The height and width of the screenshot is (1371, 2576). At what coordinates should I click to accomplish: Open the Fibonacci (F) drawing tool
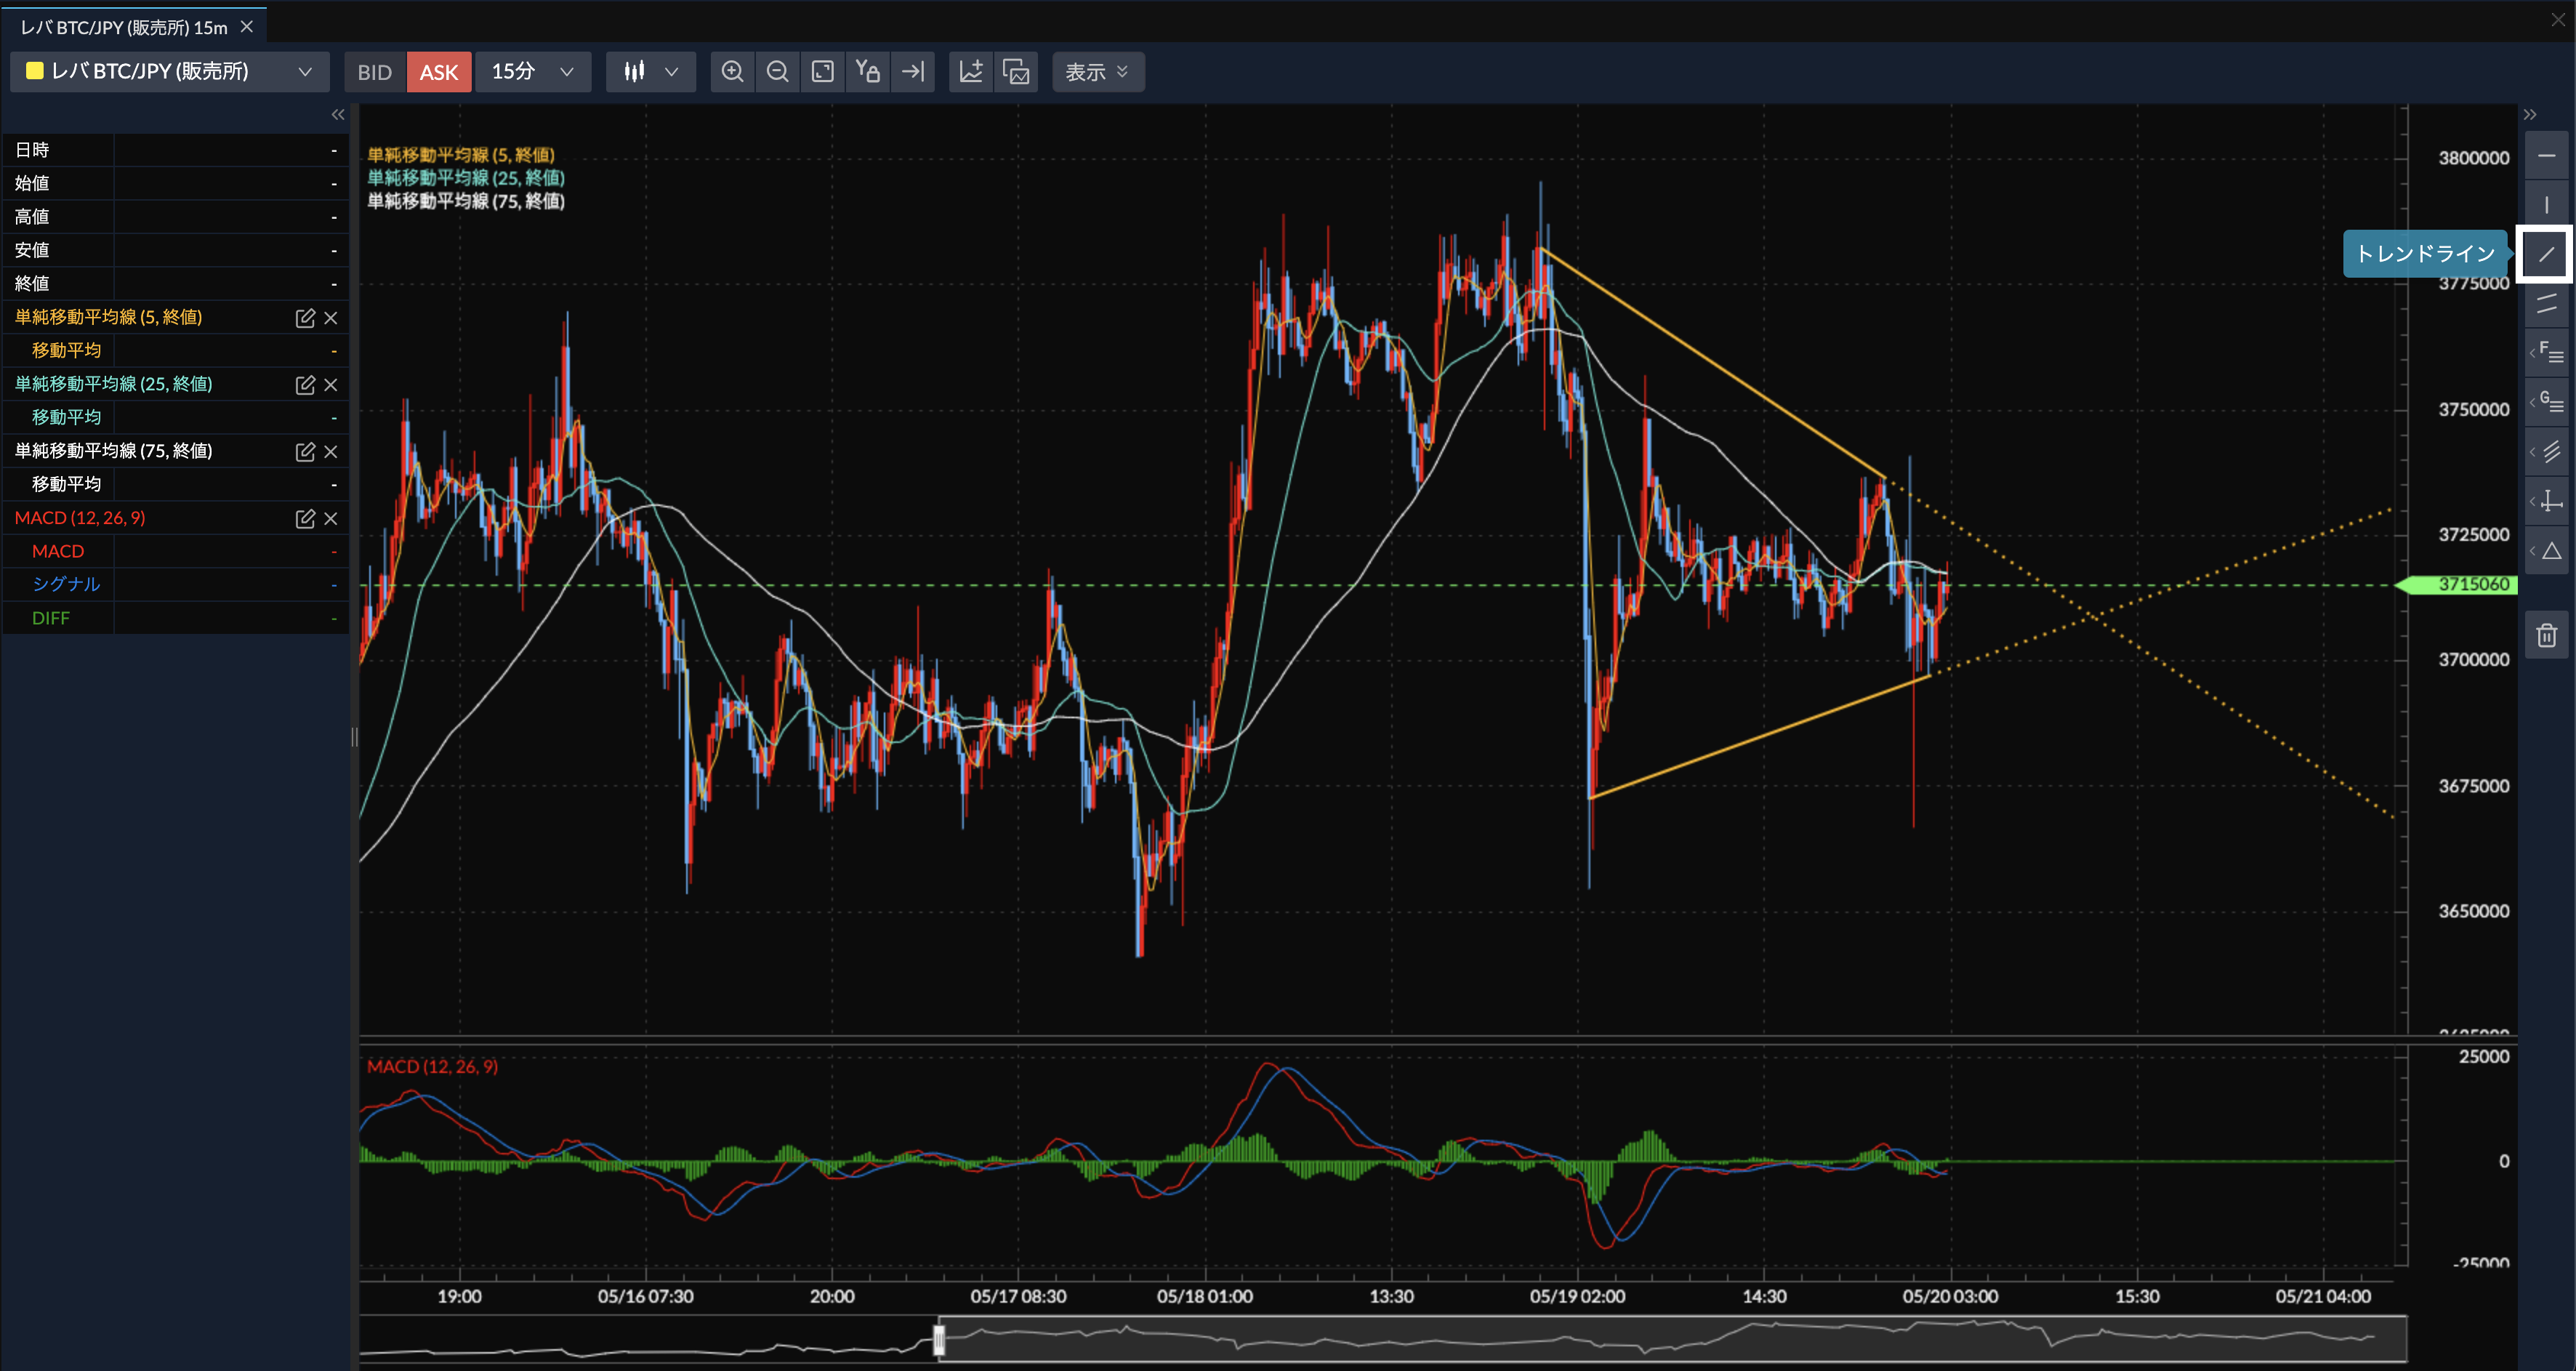tap(2546, 352)
